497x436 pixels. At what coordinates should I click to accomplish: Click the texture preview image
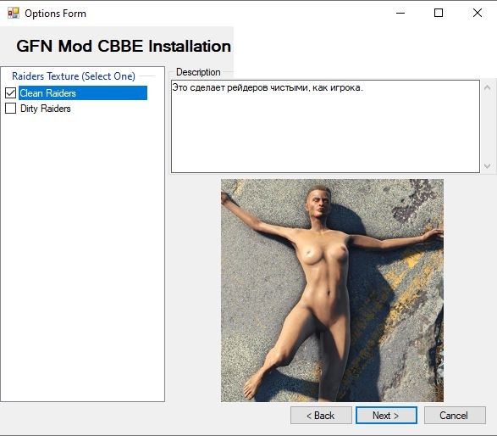click(x=332, y=290)
